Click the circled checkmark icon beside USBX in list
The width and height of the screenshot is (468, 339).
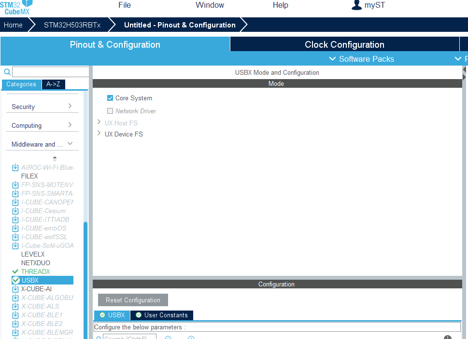tap(16, 280)
